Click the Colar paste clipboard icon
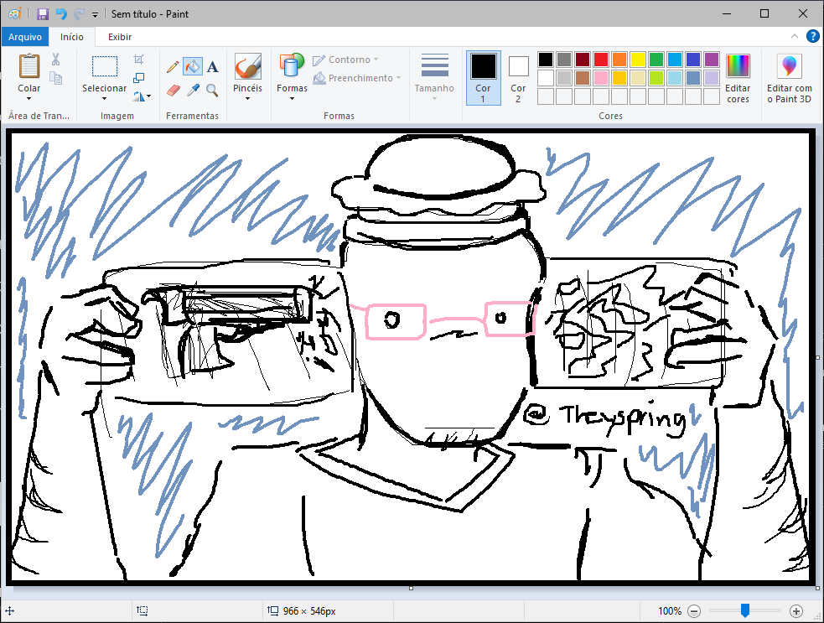The image size is (824, 623). tap(29, 66)
